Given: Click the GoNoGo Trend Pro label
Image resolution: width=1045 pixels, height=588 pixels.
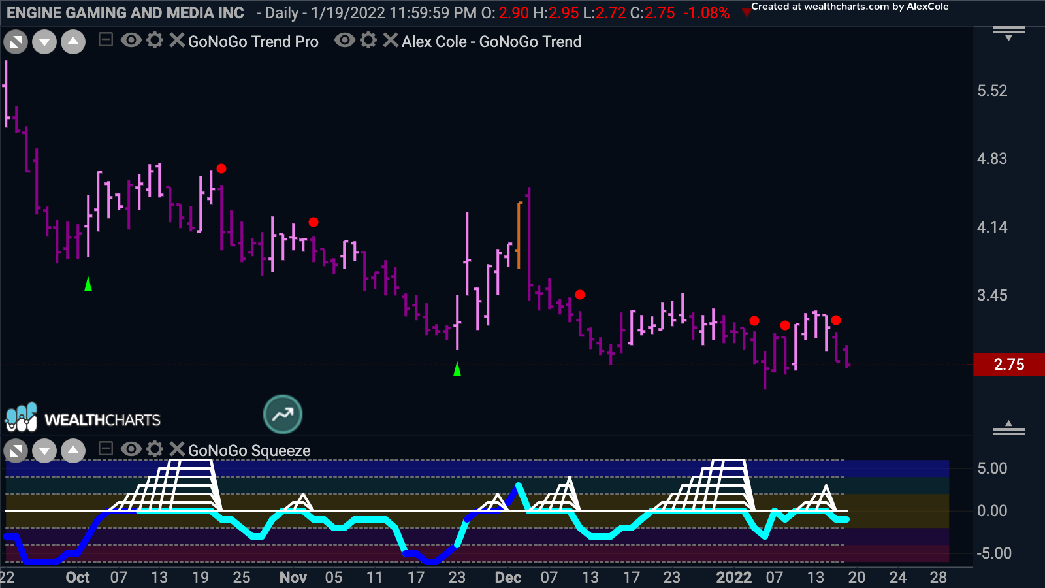Looking at the screenshot, I should point(253,42).
